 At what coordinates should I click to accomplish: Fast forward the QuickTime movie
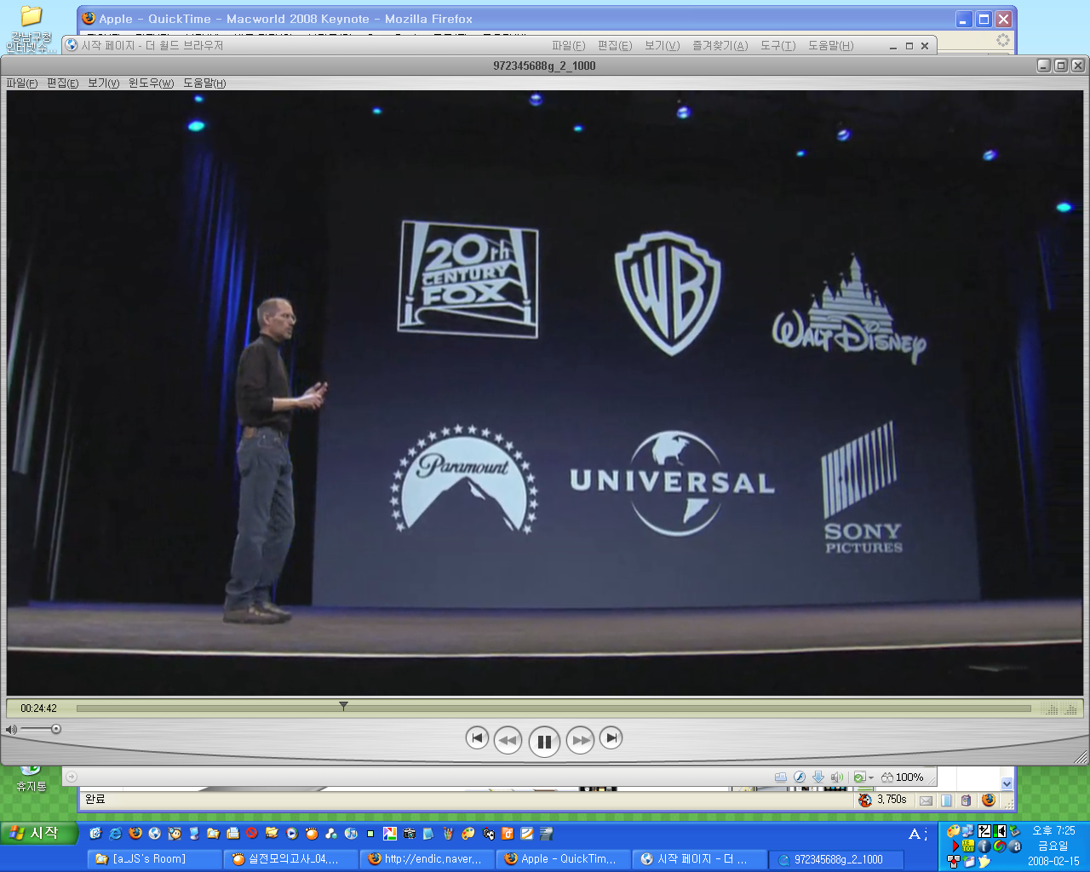click(581, 740)
